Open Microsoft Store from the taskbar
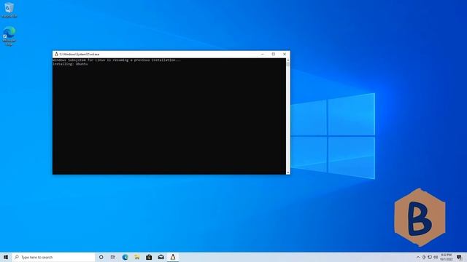The image size is (467, 262). 149,257
